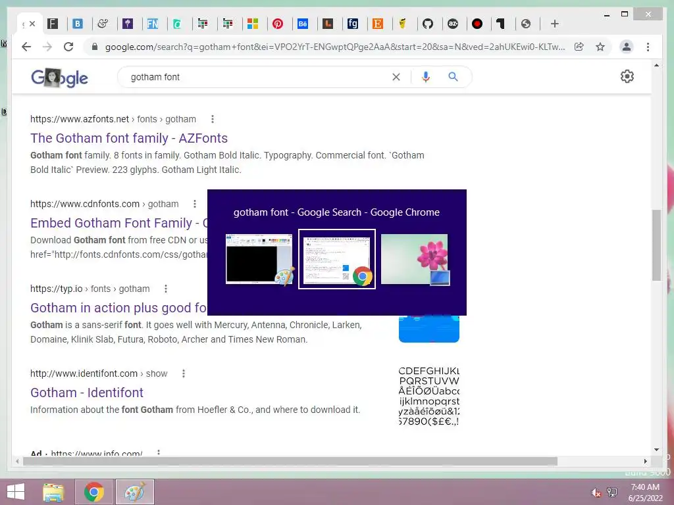This screenshot has width=674, height=505.
Task: Open the Behance tab
Action: (x=303, y=24)
